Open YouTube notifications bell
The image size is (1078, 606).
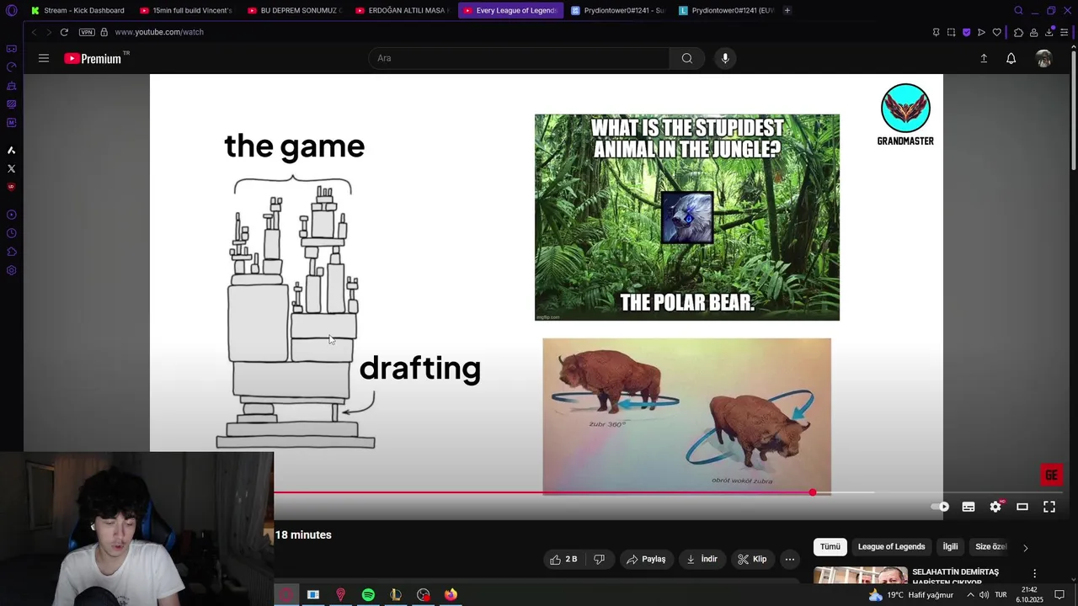click(x=1011, y=58)
